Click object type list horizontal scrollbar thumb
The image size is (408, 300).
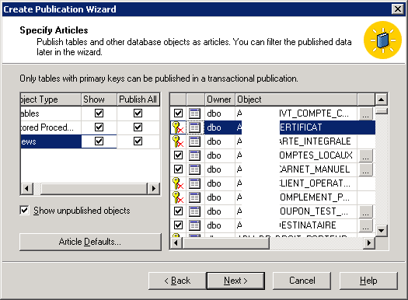94,188
